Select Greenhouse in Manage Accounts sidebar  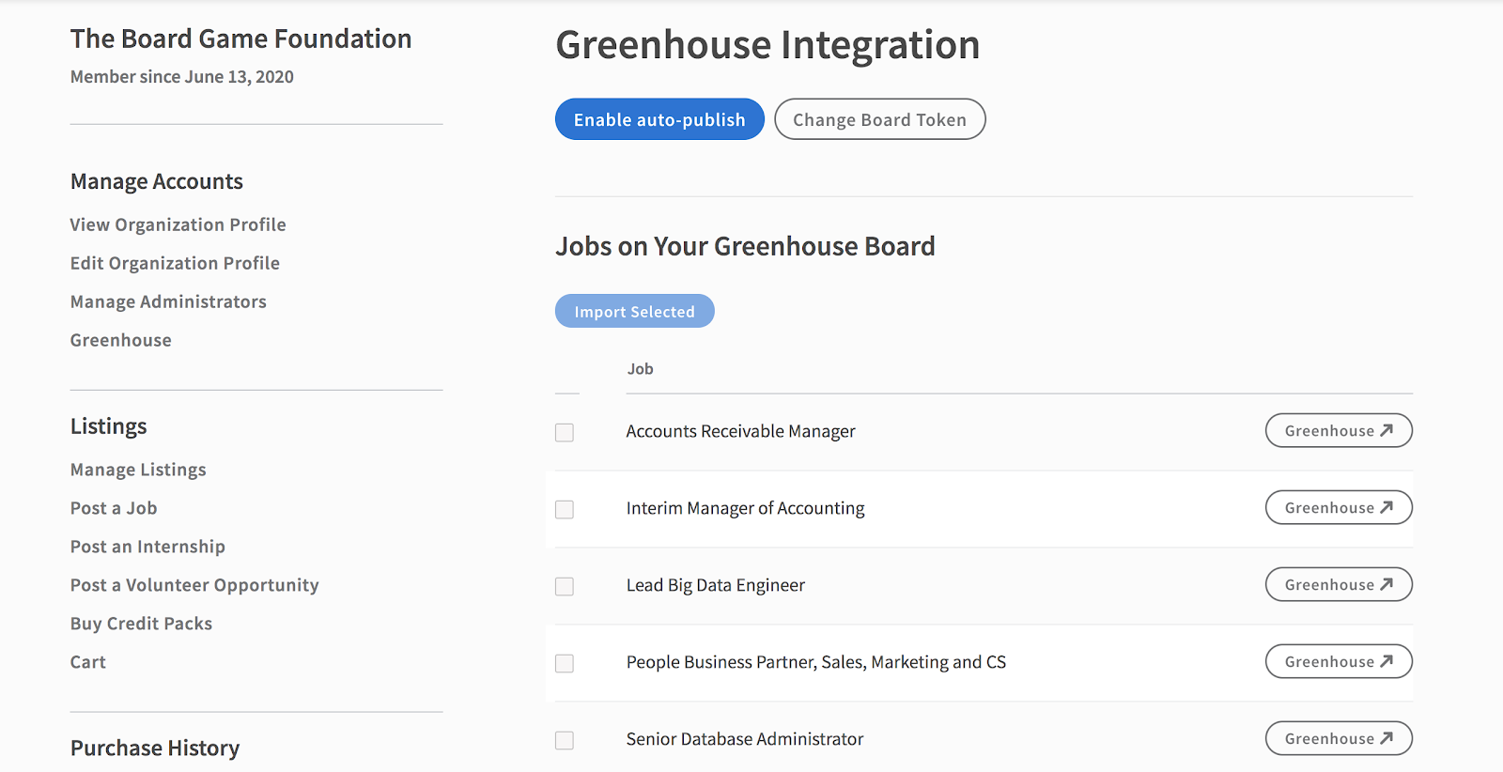pos(121,340)
